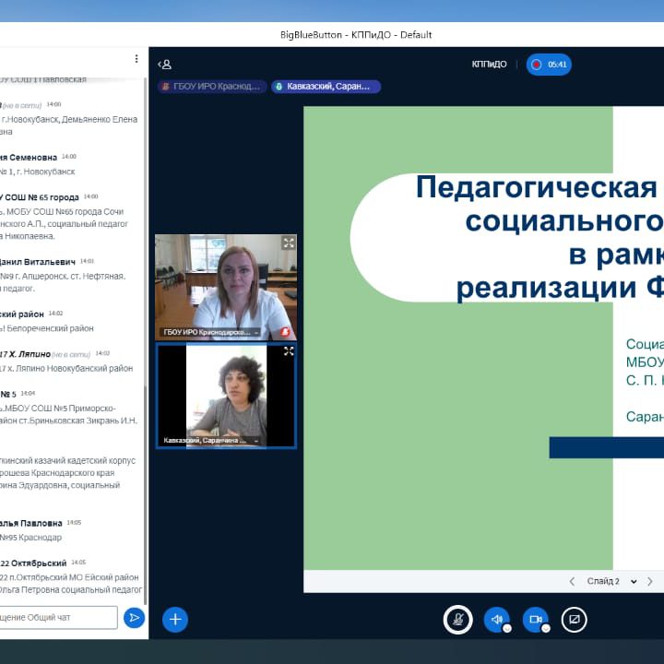Viewport: 664px width, 664px height.
Task: Unmute the microphone
Action: coord(457,620)
